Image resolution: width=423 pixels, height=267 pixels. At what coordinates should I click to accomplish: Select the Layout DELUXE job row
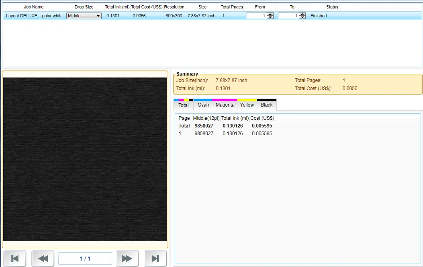(33, 16)
